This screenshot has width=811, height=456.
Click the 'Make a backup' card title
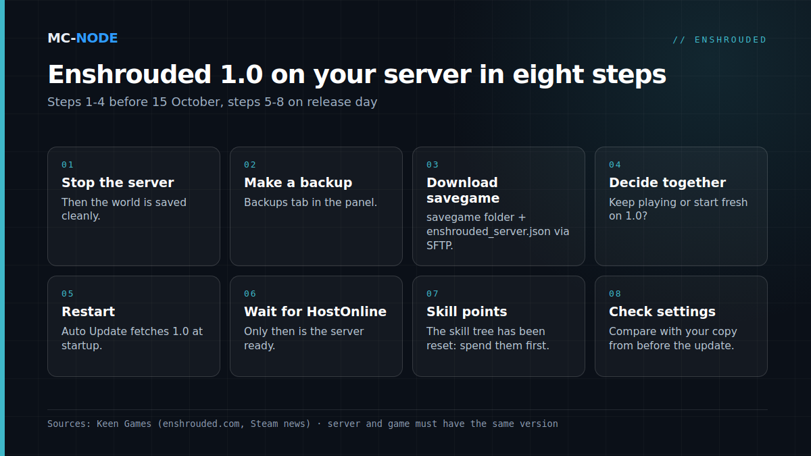[298, 182]
